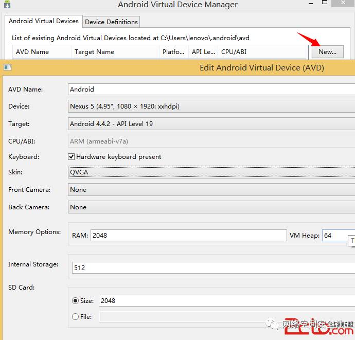
Task: Click the Platform column header
Action: tap(174, 52)
